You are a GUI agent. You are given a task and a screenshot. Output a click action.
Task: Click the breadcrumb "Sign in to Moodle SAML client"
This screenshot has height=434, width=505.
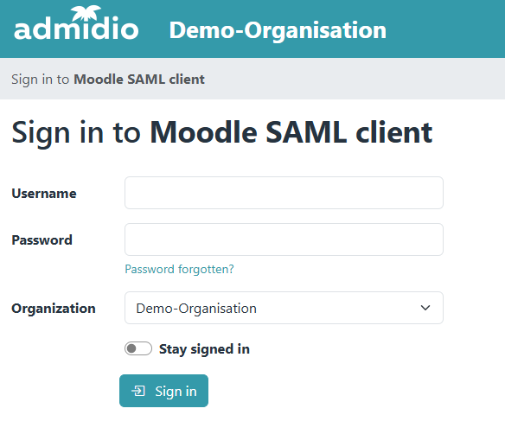coord(108,80)
